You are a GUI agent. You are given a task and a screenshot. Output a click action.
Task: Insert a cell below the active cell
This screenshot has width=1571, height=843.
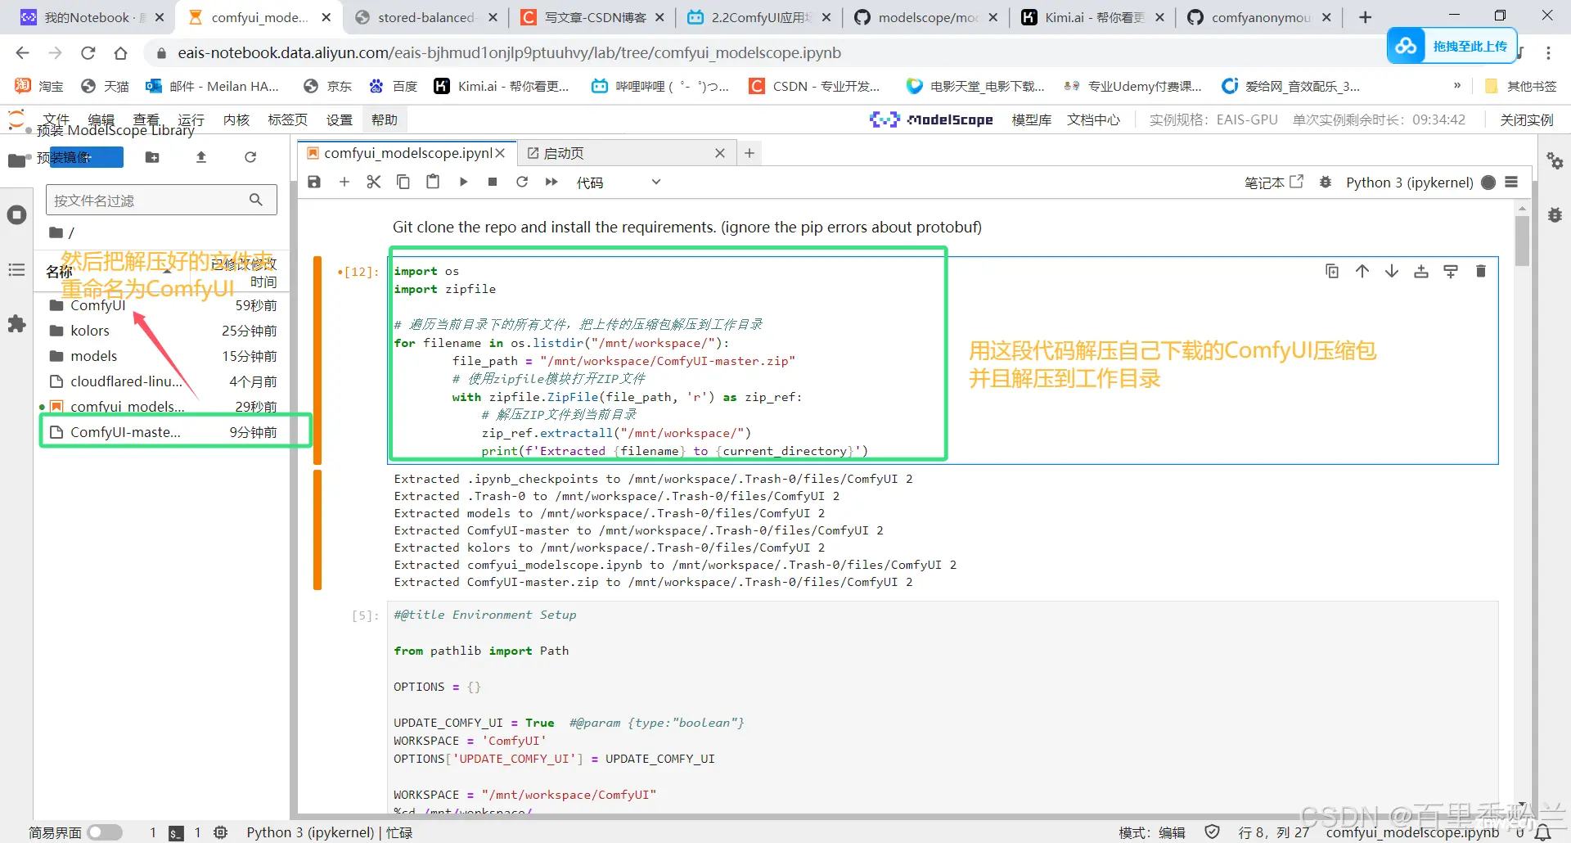[1451, 271]
